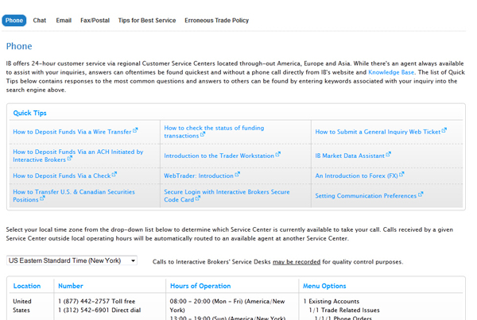Click external-link icon after Interactive Brokers ACH tip

click(x=70, y=158)
